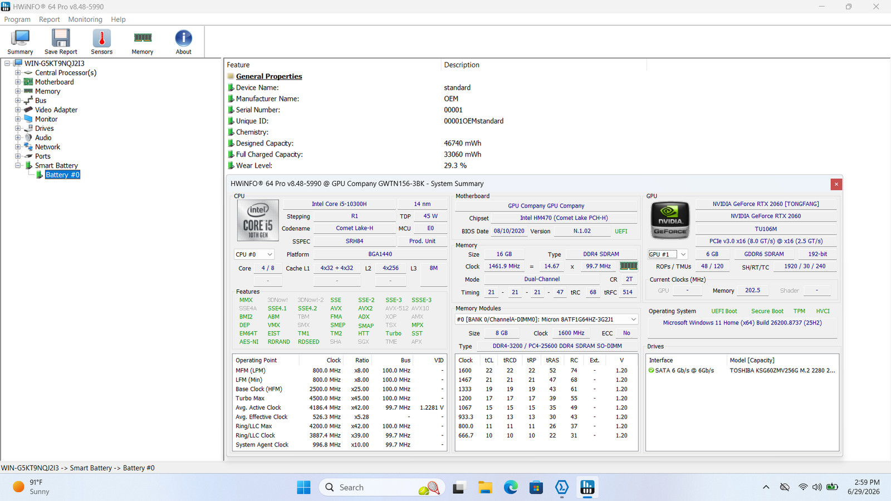The width and height of the screenshot is (891, 501).
Task: Select Drives in the tree
Action: pos(45,129)
